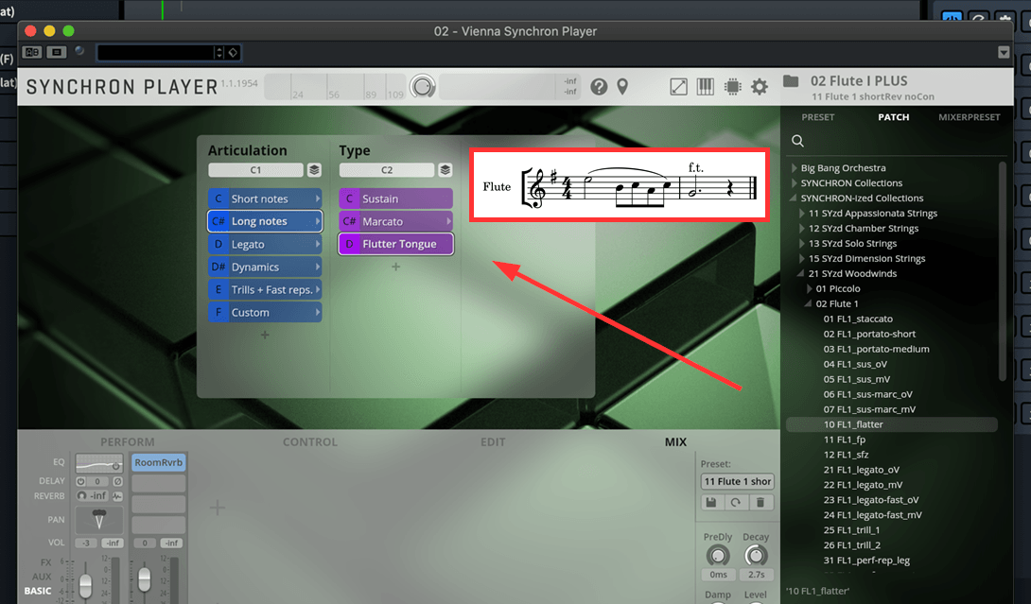This screenshot has width=1031, height=604.
Task: Click the folder icon beside 02 Flute I PLUS
Action: tap(791, 81)
